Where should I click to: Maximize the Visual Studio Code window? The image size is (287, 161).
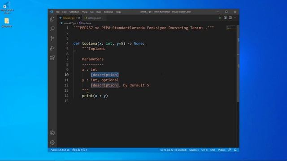[x=226, y=12]
